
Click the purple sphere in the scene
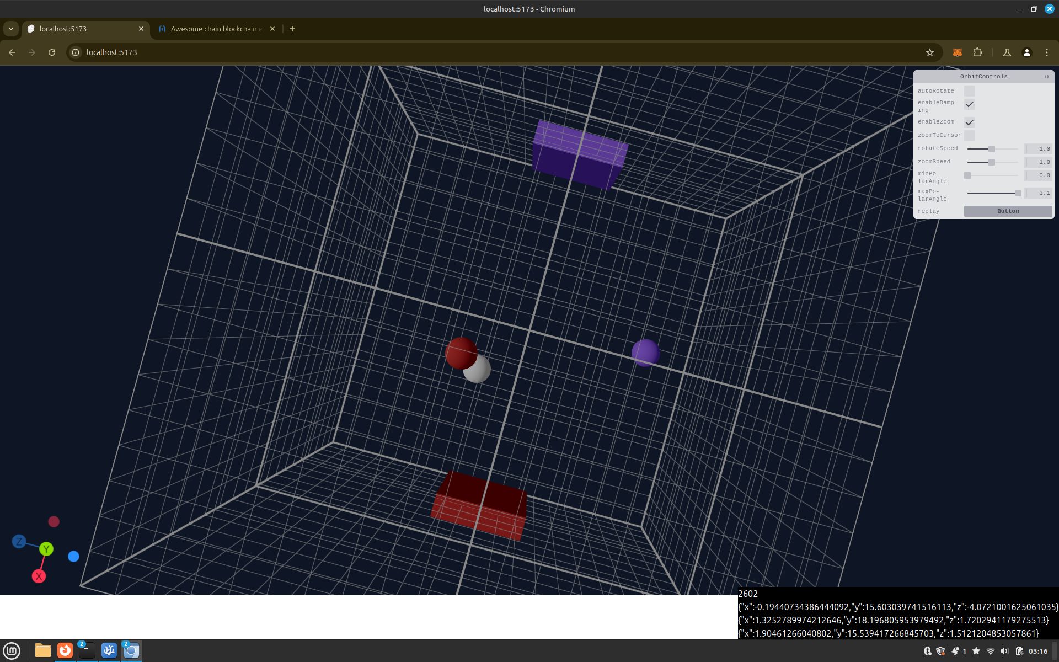[645, 353]
